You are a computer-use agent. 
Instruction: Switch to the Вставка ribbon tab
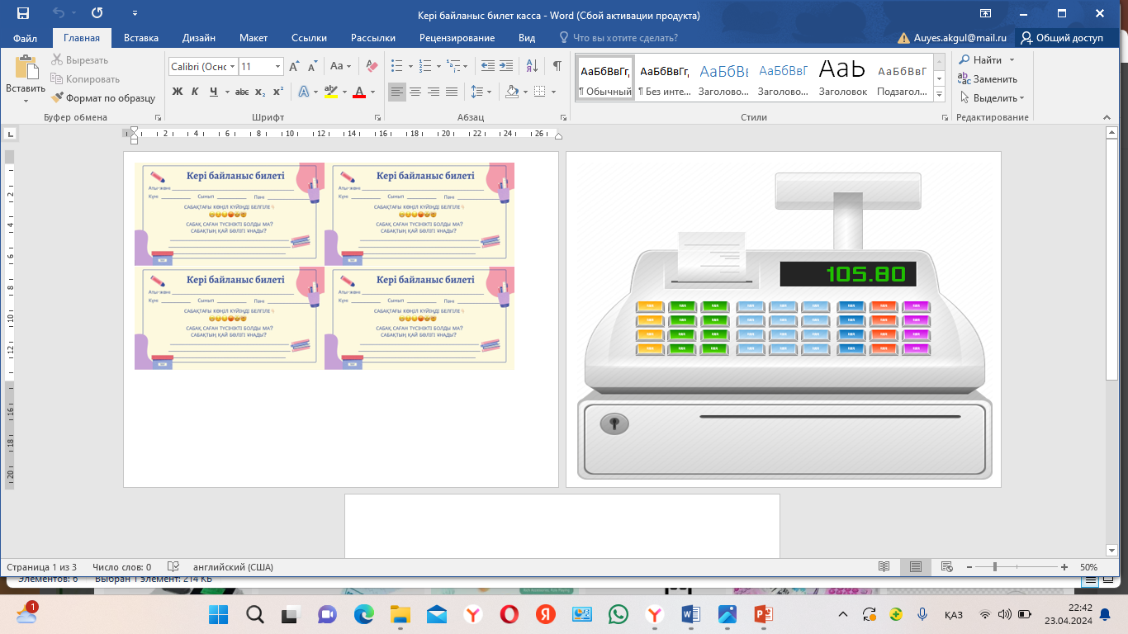(x=141, y=38)
